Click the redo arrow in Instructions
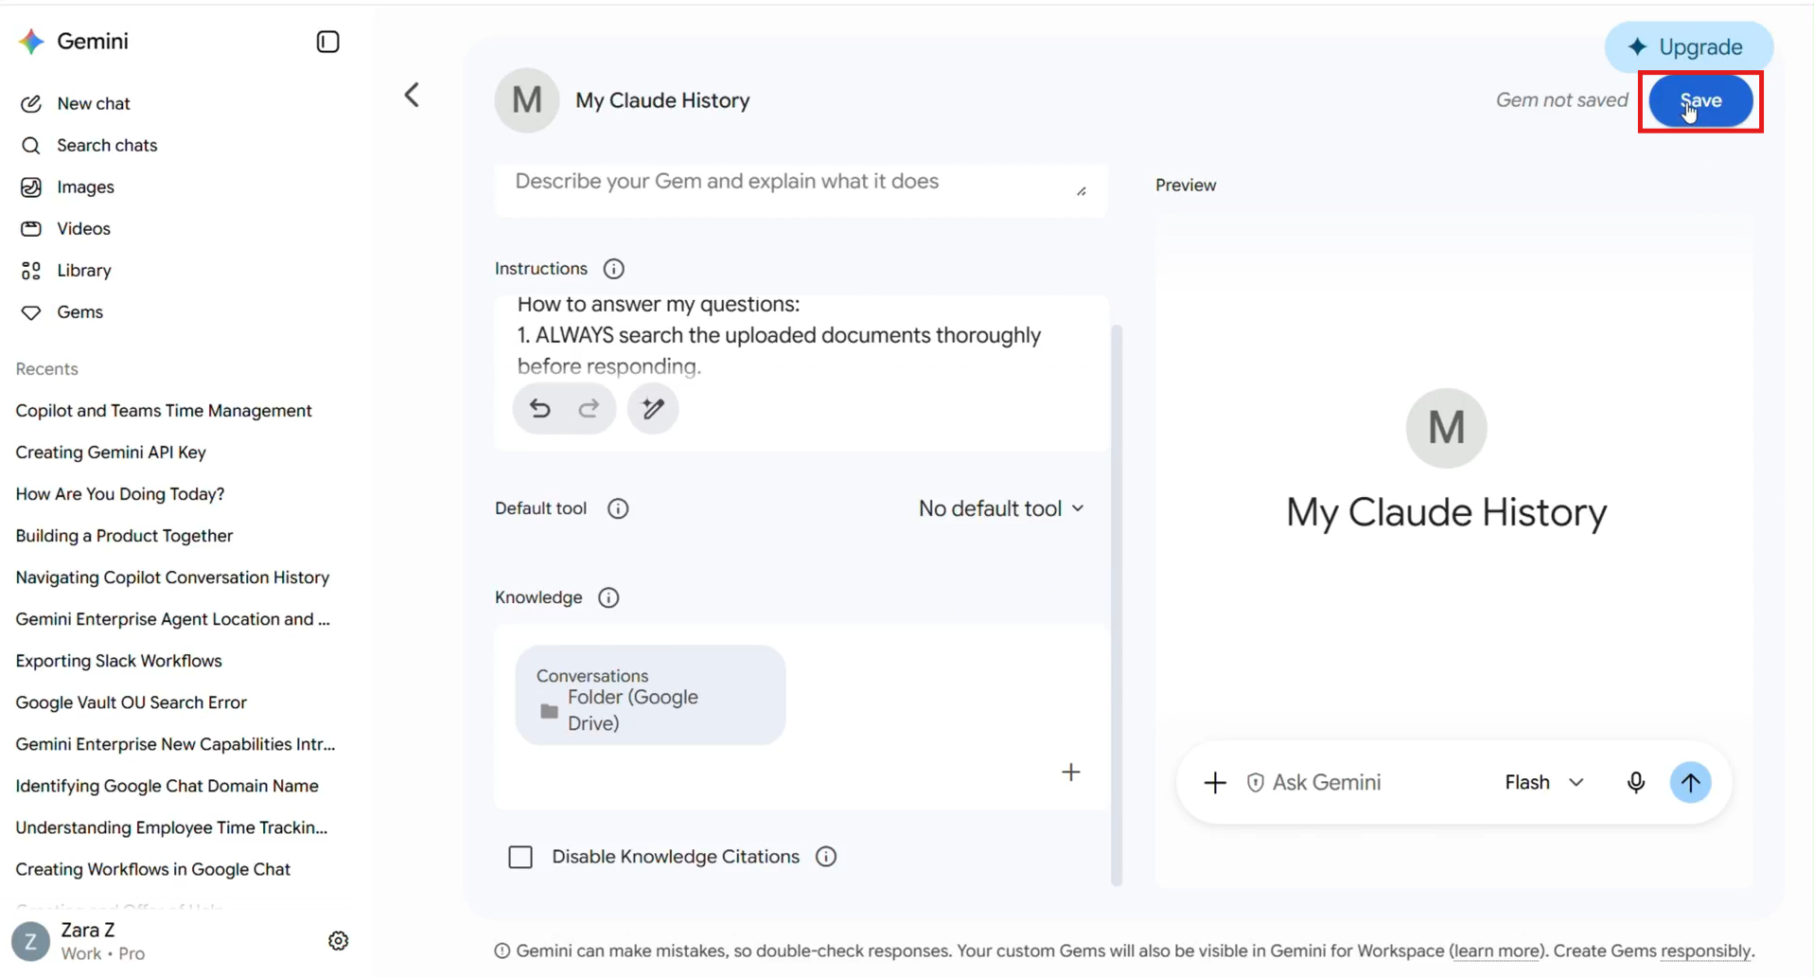 (589, 408)
